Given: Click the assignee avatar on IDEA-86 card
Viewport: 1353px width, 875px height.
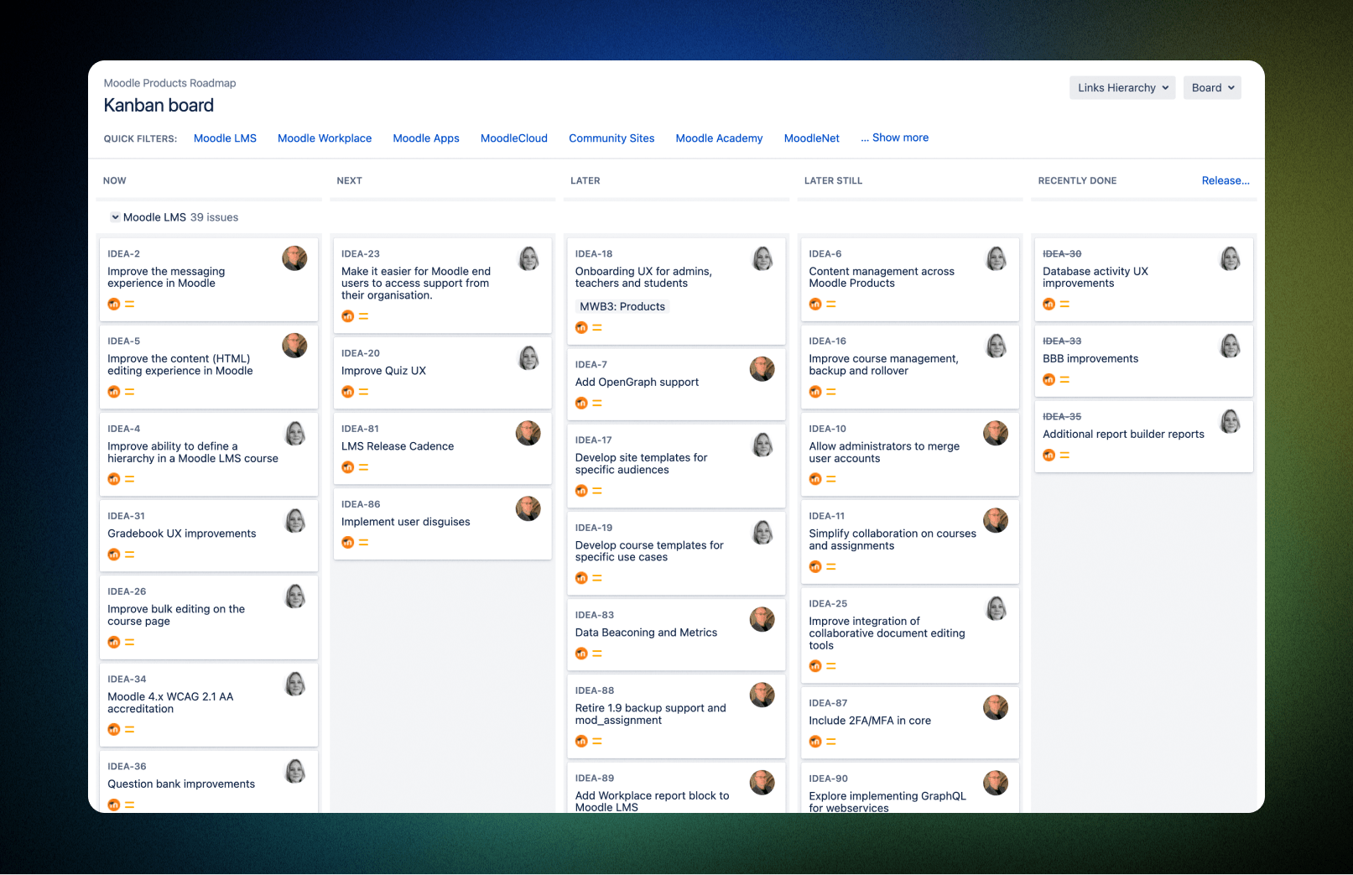Looking at the screenshot, I should pos(528,509).
